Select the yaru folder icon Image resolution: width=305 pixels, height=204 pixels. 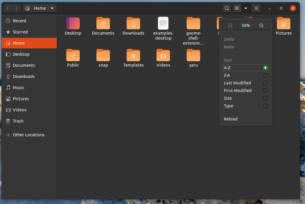click(193, 55)
